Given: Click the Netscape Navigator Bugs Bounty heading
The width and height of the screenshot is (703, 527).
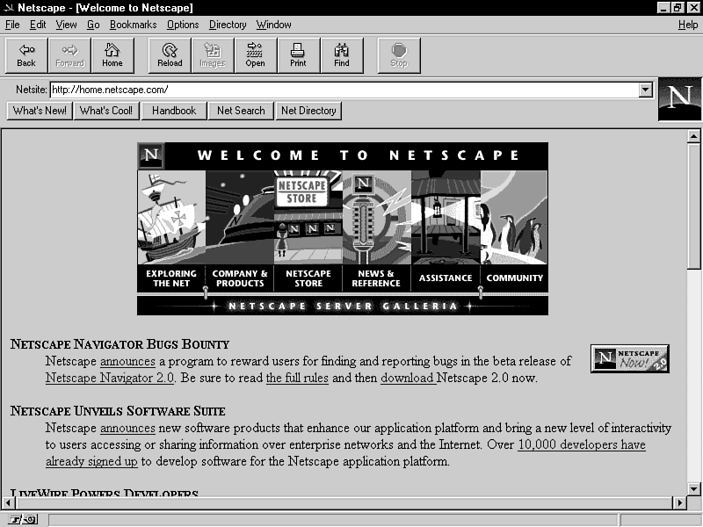Looking at the screenshot, I should 120,344.
